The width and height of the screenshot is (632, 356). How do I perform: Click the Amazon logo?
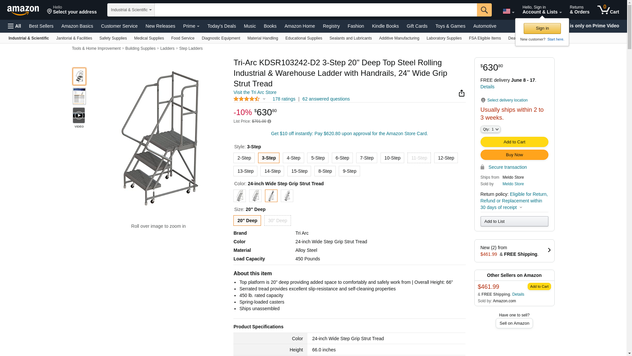point(23,11)
